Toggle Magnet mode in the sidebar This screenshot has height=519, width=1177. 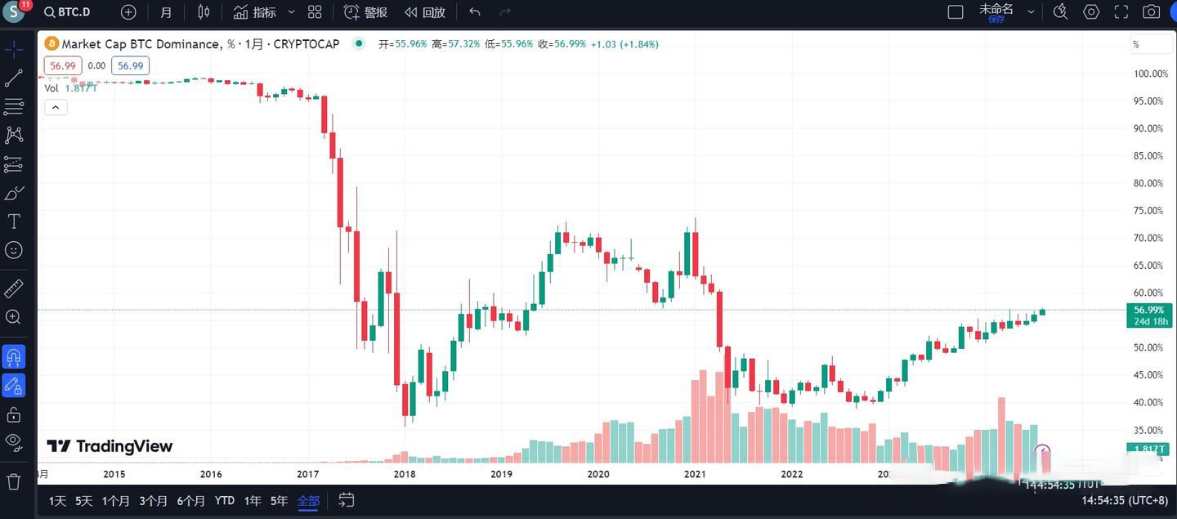point(13,356)
